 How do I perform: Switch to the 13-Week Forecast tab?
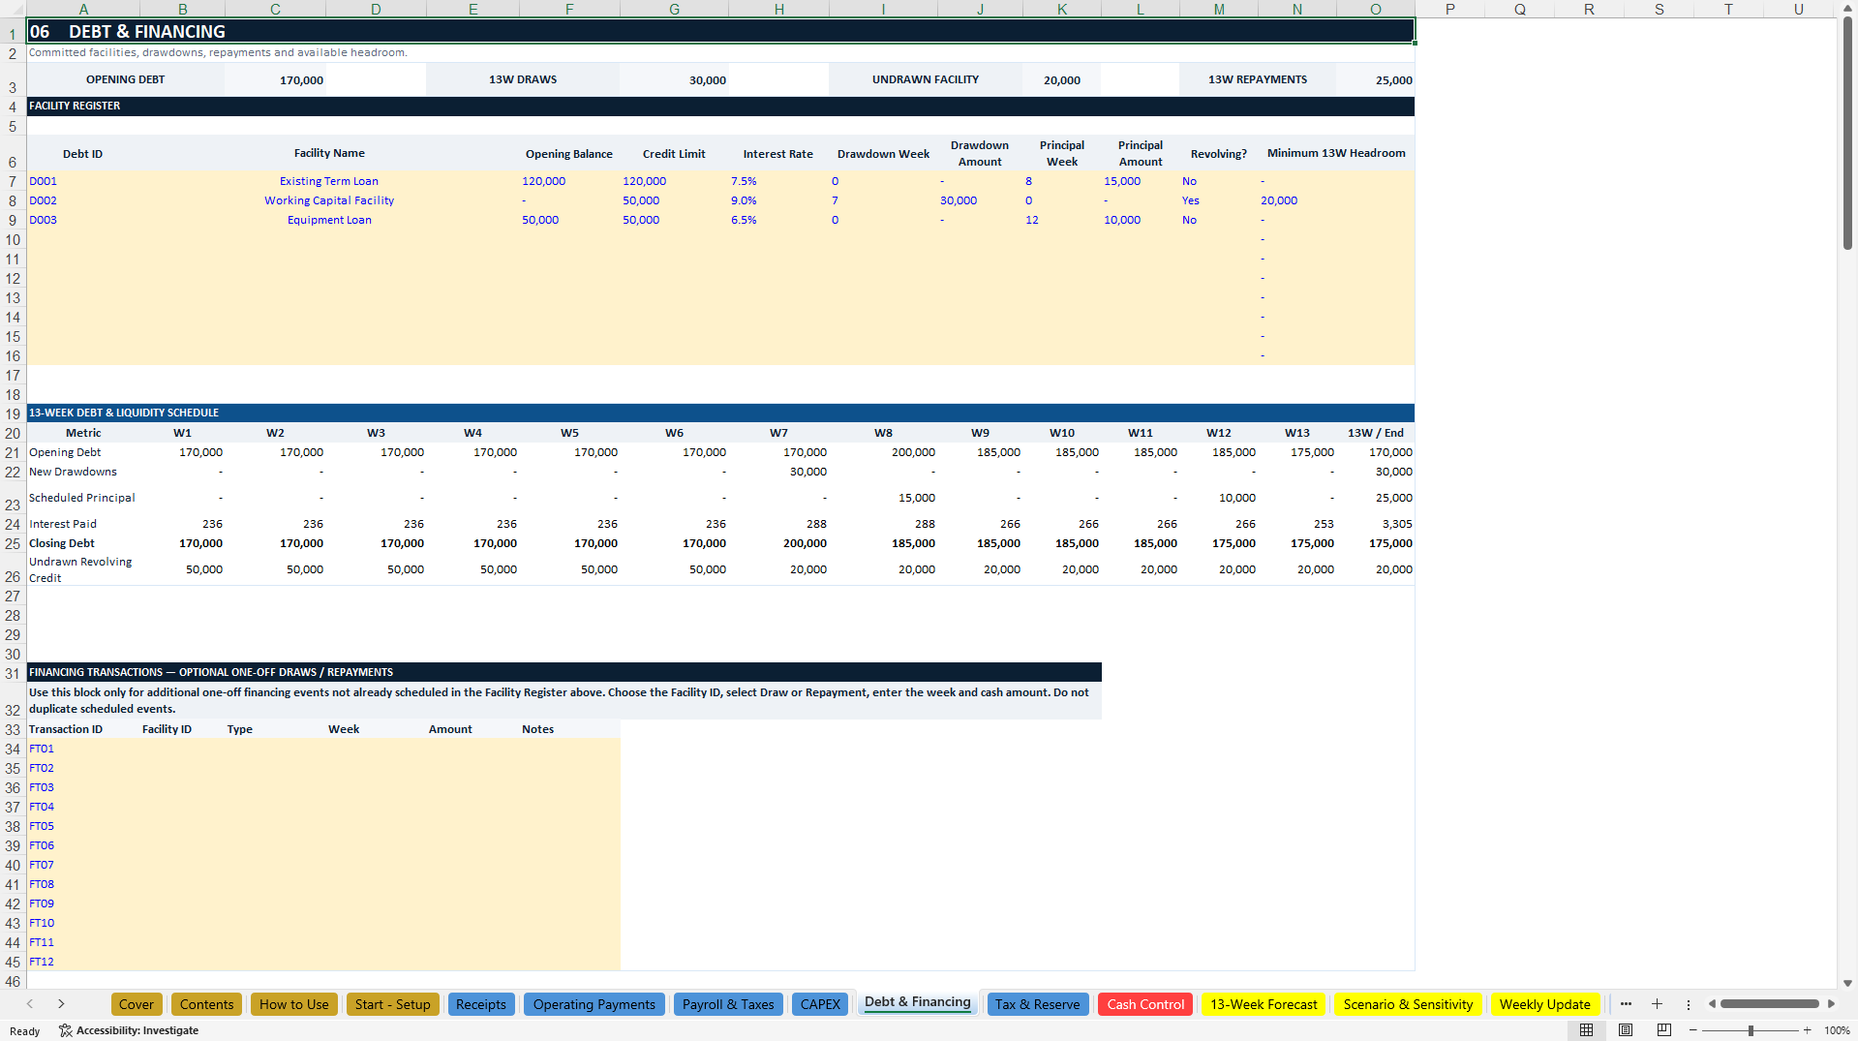1264,1004
